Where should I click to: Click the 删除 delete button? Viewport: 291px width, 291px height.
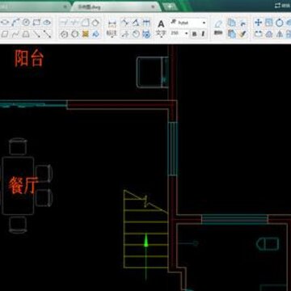point(218,33)
